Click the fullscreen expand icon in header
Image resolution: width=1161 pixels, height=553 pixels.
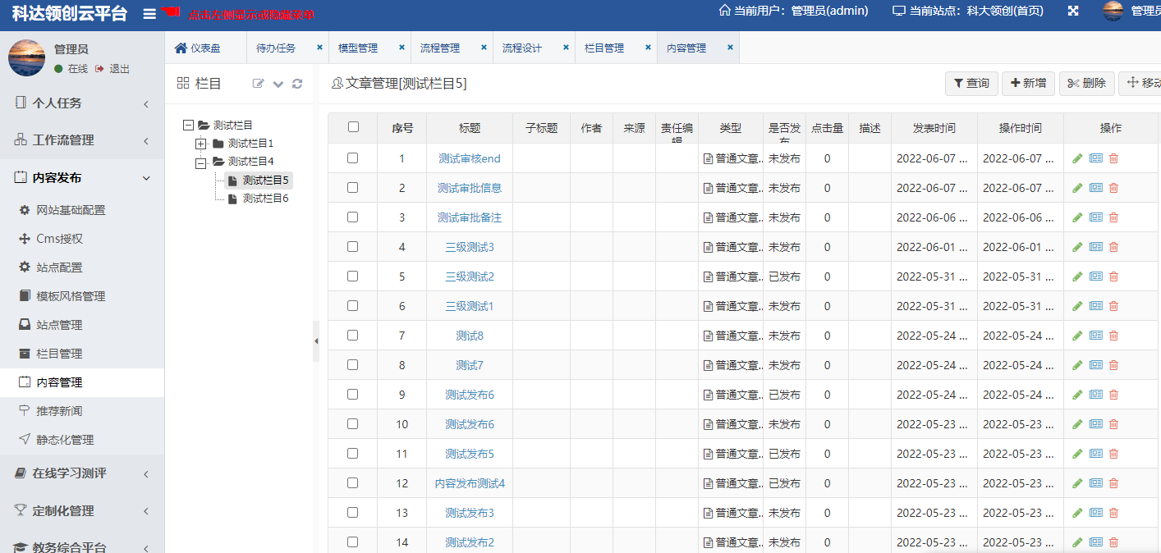[1072, 11]
